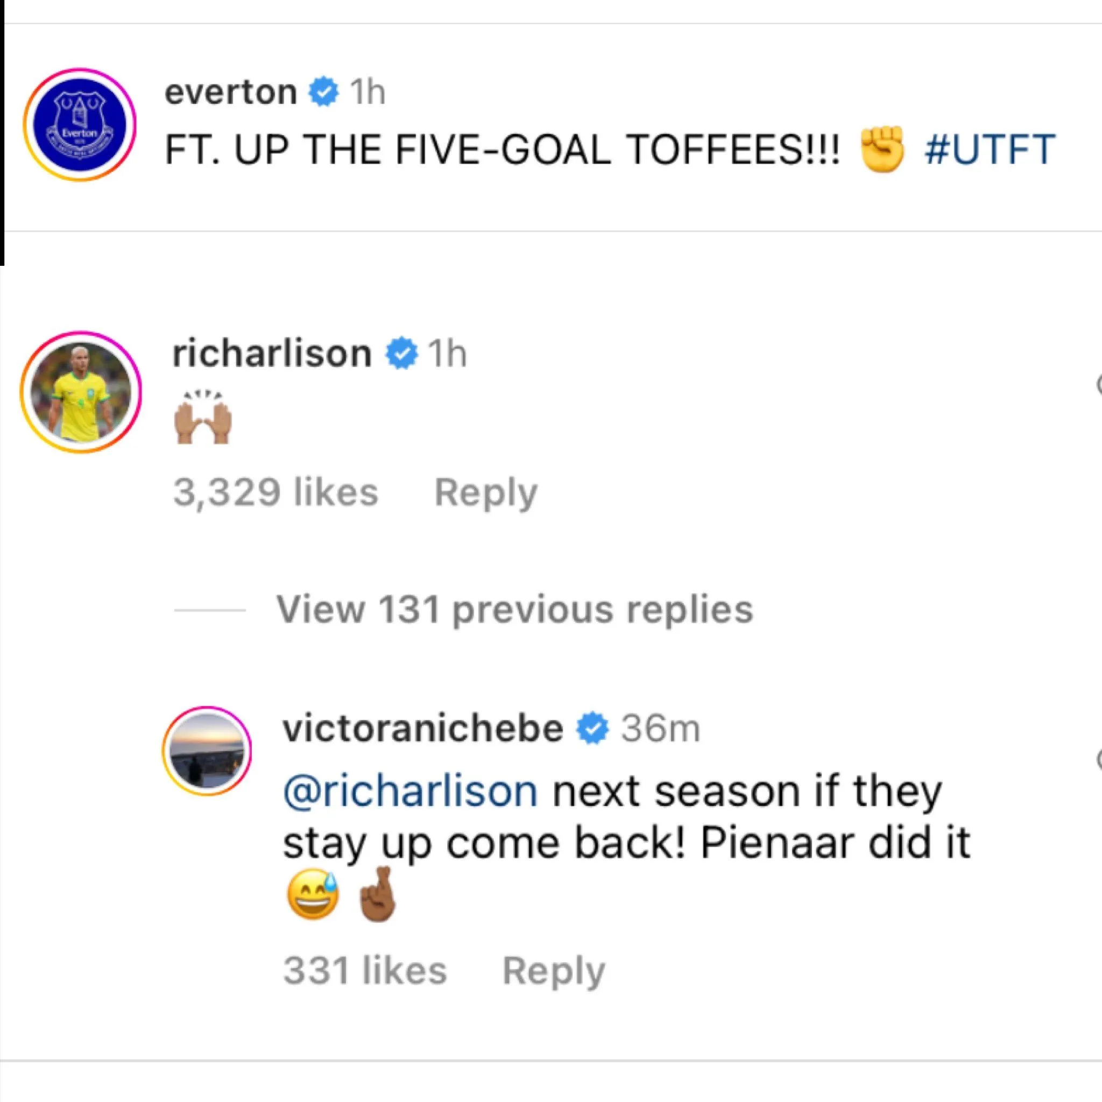Open Richarlison's profile photo
The height and width of the screenshot is (1102, 1102).
[x=81, y=392]
